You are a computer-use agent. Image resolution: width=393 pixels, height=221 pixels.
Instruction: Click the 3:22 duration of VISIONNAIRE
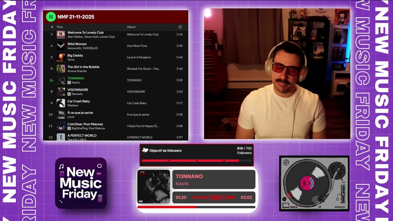pyautogui.click(x=180, y=92)
